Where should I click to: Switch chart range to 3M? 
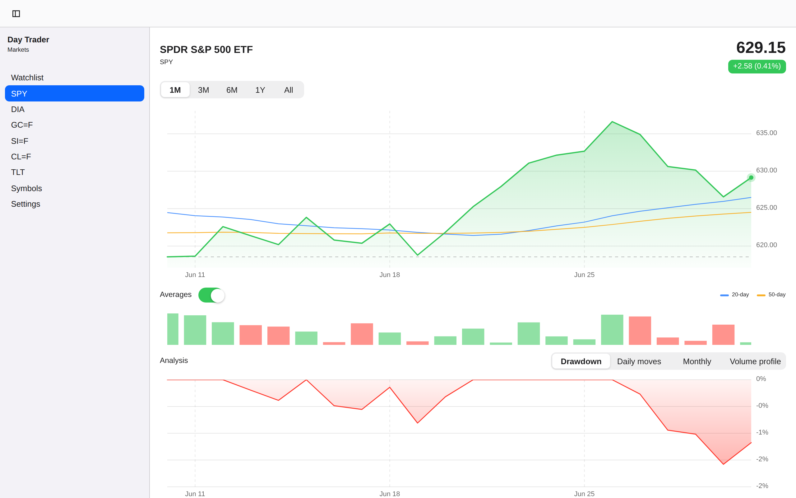pos(203,90)
